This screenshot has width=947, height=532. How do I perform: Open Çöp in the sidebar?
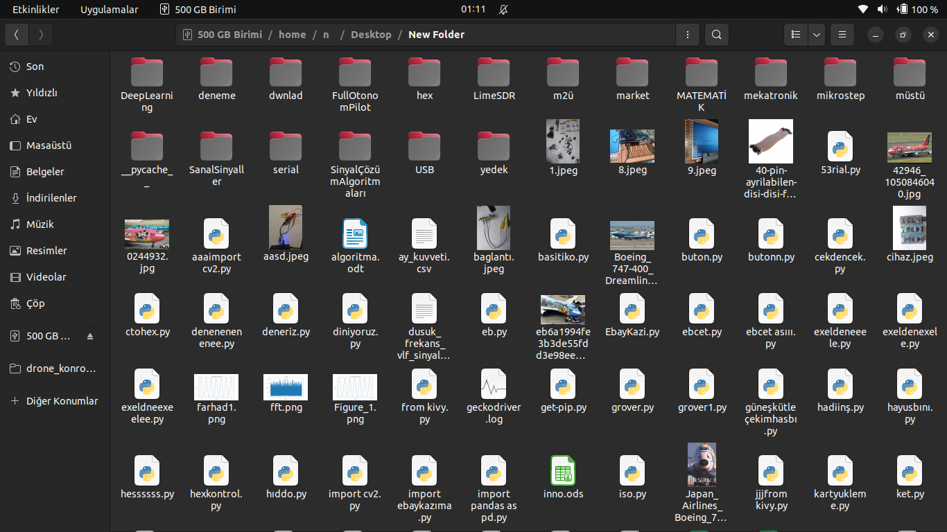point(55,303)
